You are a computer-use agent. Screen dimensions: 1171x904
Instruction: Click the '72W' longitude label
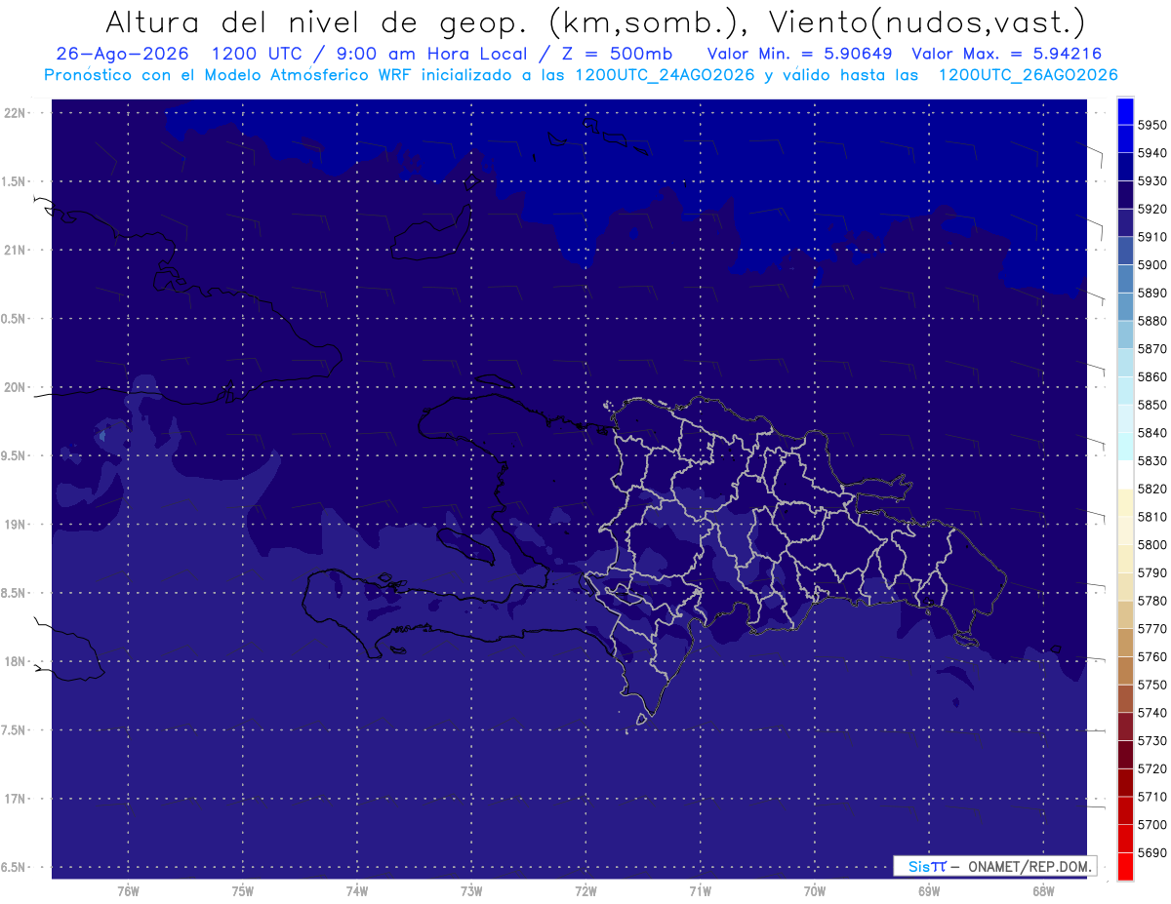point(585,890)
